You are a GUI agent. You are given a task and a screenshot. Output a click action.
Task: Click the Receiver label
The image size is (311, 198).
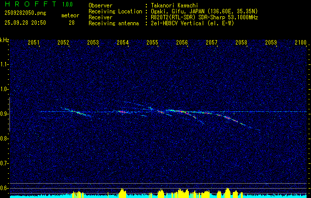click(100, 17)
